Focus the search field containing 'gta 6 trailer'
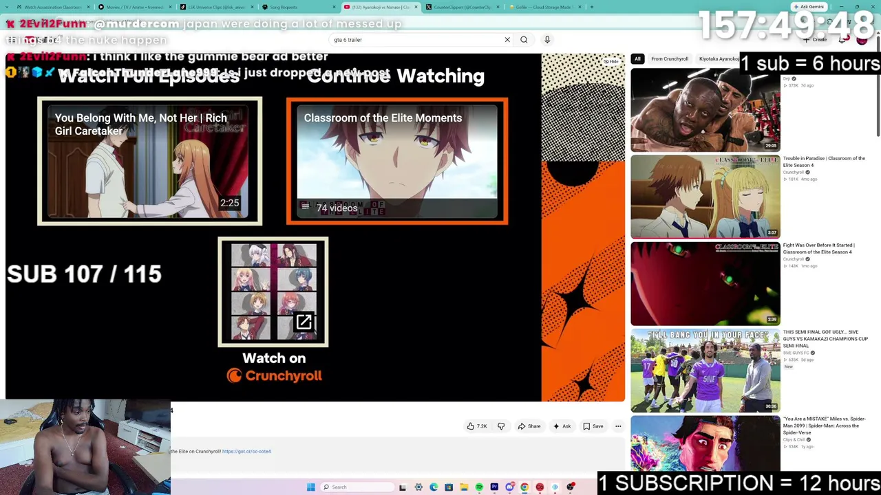 pos(416,40)
